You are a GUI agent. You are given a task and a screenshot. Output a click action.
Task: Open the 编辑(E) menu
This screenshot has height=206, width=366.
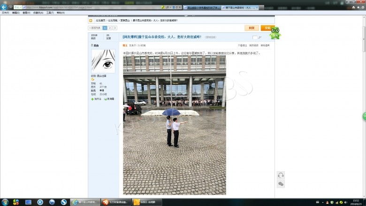click(16, 13)
